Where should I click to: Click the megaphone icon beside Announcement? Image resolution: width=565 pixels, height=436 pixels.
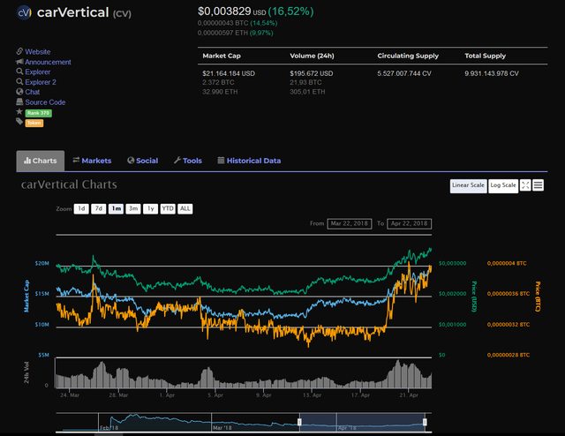point(19,62)
